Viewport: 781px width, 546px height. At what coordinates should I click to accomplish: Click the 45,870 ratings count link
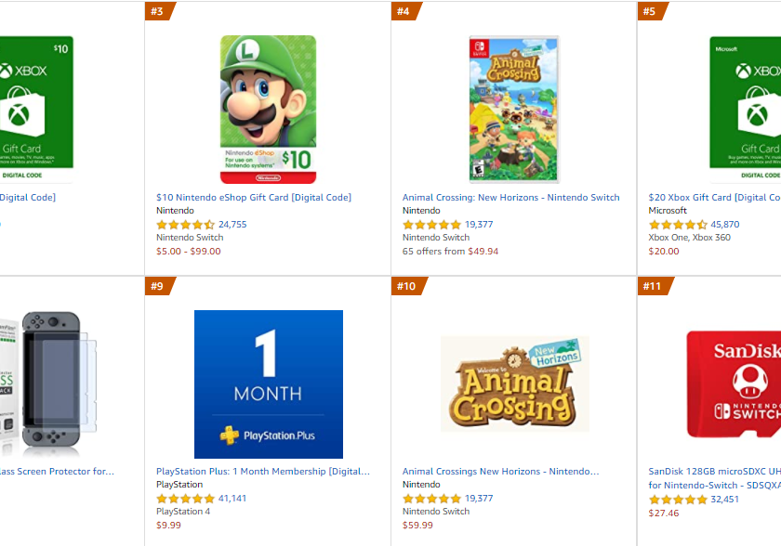coord(724,225)
